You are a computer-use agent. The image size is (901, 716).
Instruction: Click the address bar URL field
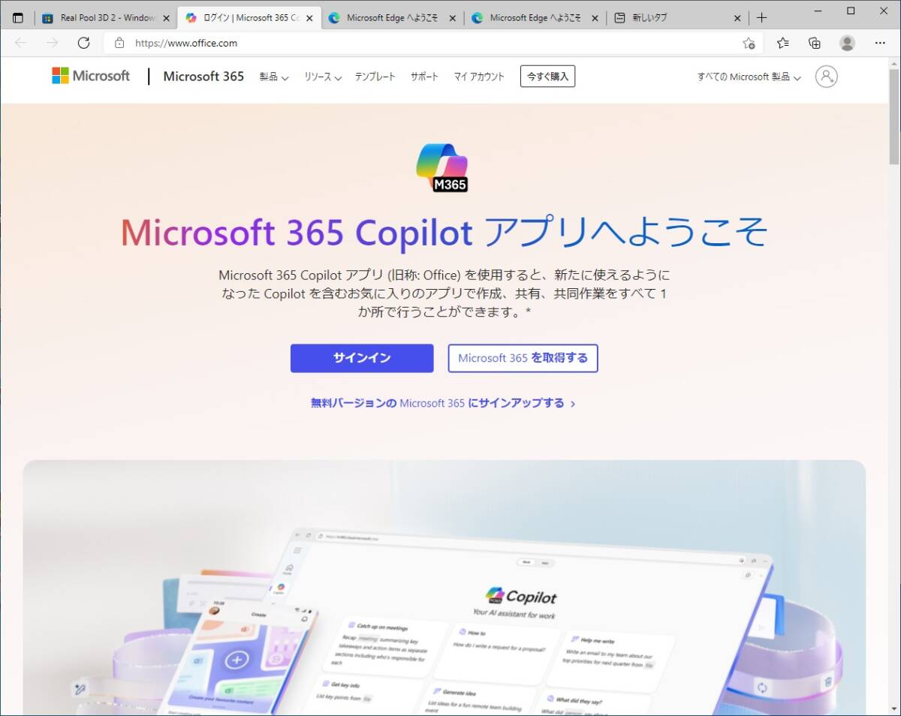(x=432, y=43)
